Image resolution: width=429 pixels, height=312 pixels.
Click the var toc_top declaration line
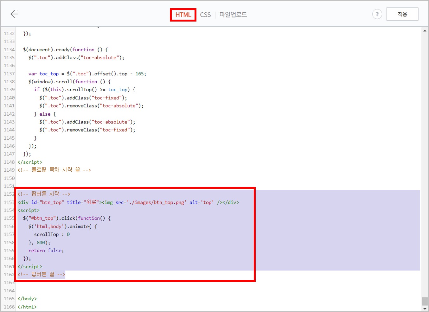pos(87,74)
